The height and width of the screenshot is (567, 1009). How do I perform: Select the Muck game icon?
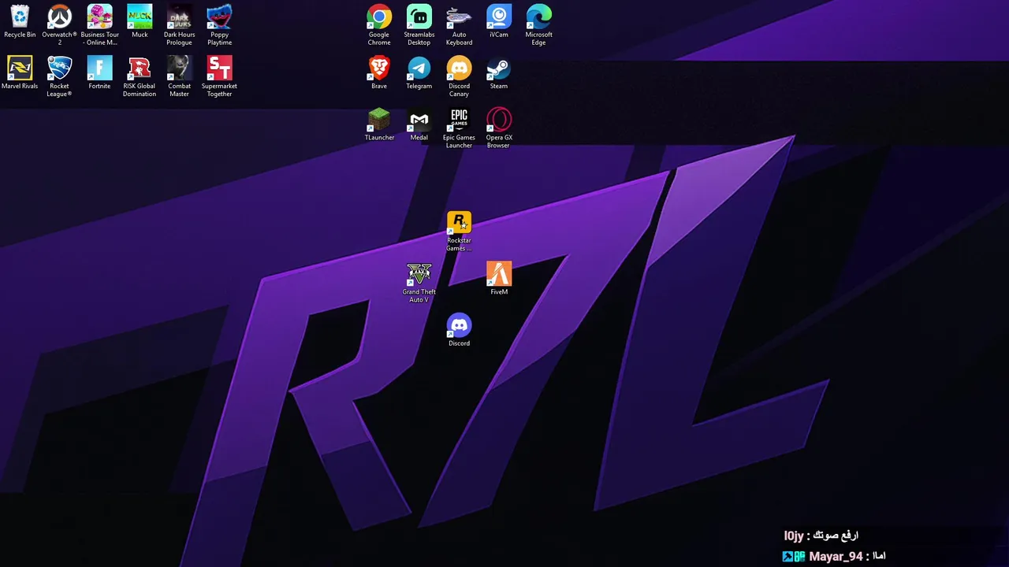click(140, 22)
